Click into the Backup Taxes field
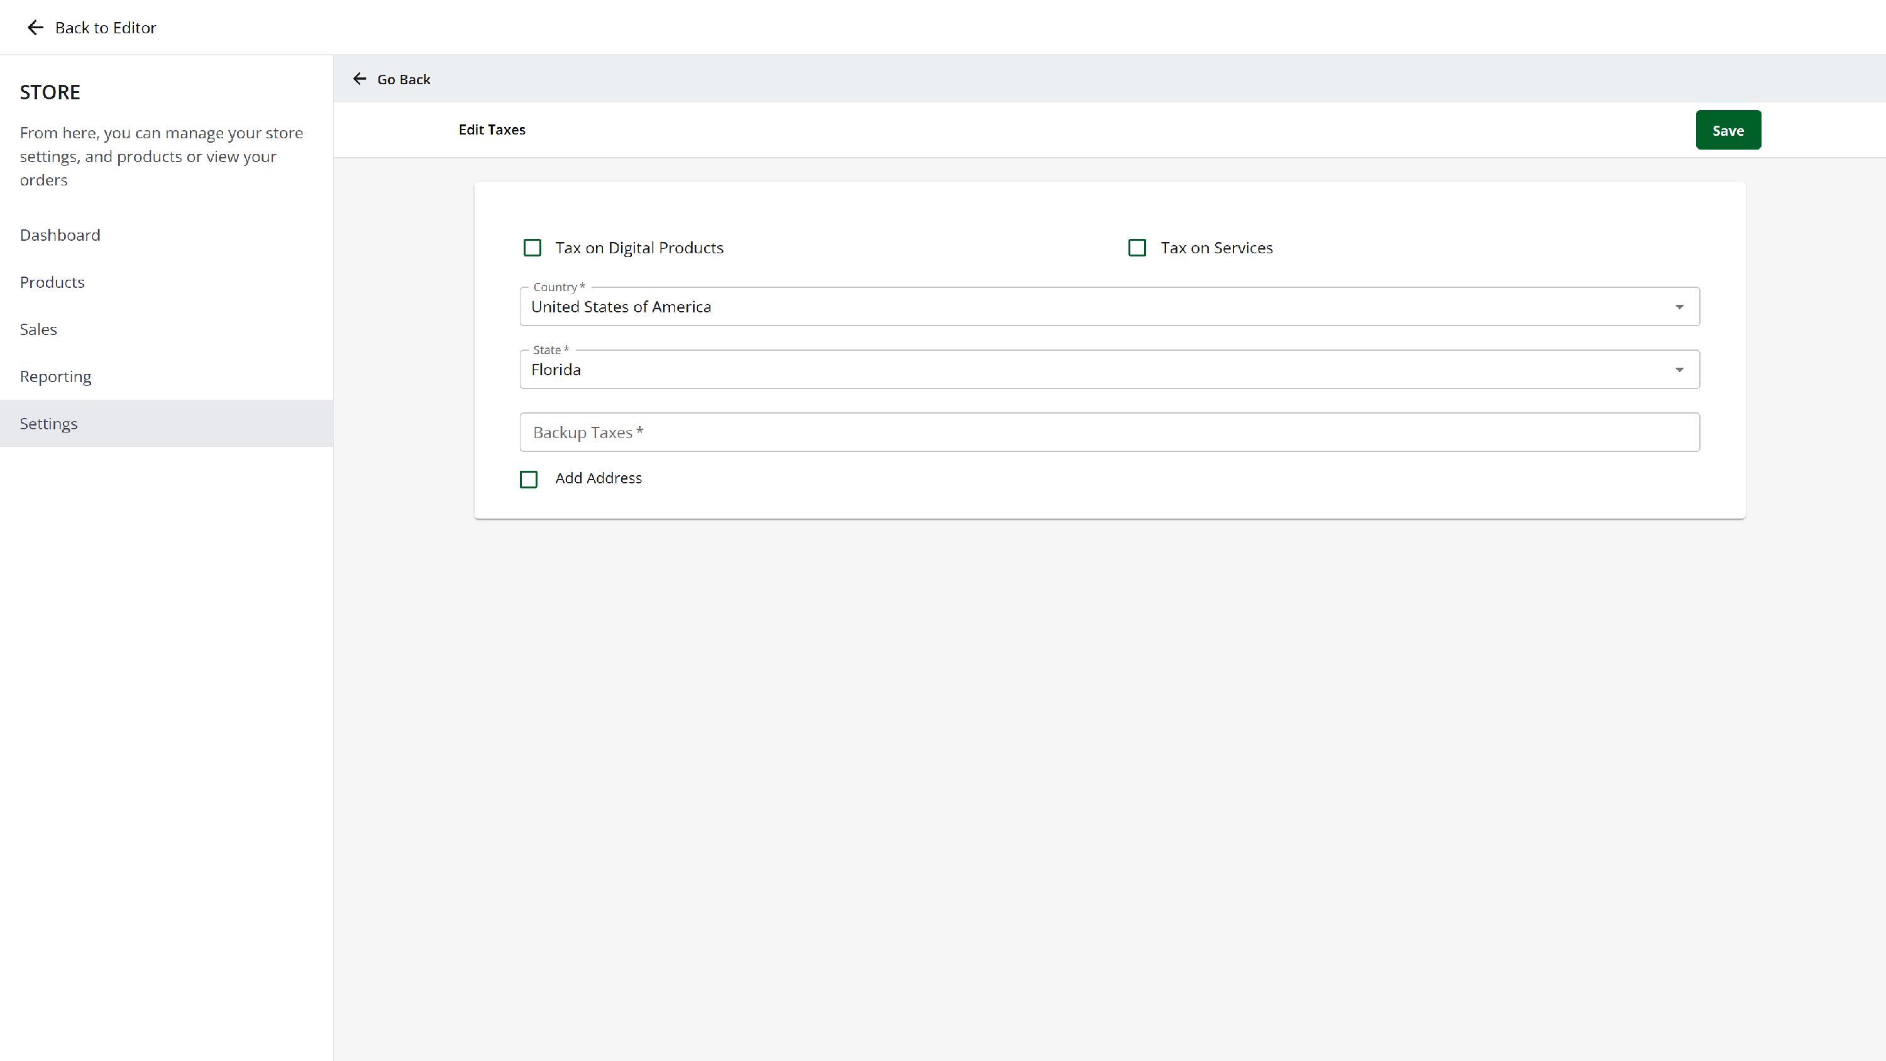Viewport: 1886px width, 1061px height. [x=1109, y=432]
